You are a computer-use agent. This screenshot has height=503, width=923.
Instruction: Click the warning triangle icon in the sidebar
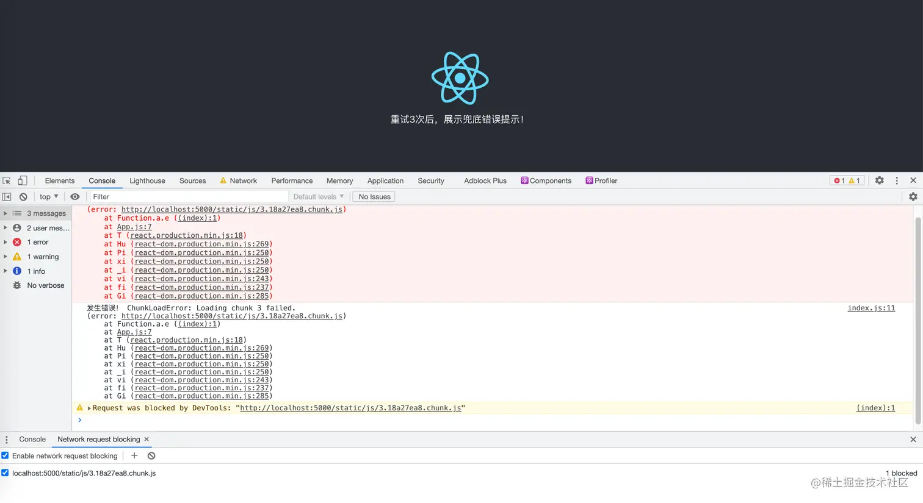(17, 257)
